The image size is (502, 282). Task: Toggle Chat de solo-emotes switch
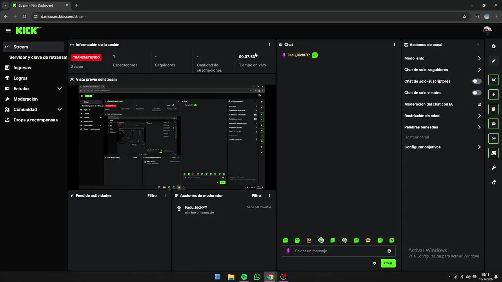click(477, 93)
